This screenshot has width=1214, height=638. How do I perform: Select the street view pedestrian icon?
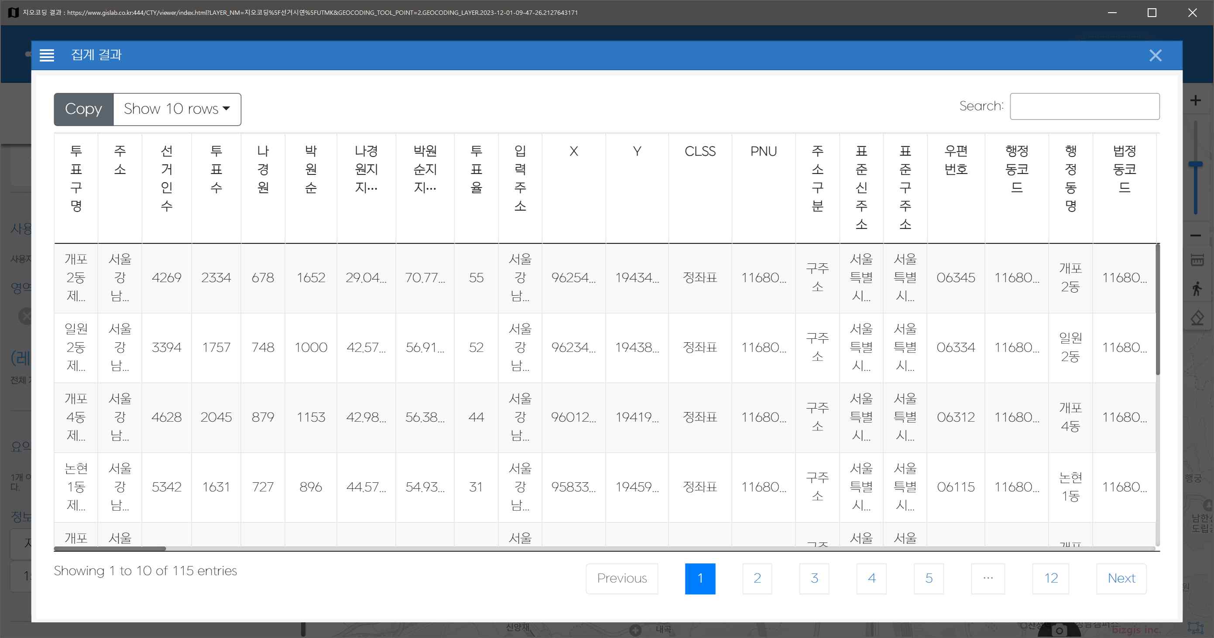pos(1197,289)
